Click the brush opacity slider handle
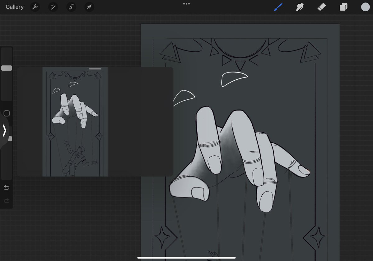The image size is (373, 261). pos(10,139)
